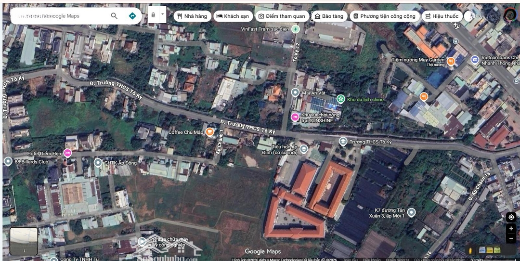The image size is (520, 261).
Task: Click the my-location target button
Action: pos(511,217)
